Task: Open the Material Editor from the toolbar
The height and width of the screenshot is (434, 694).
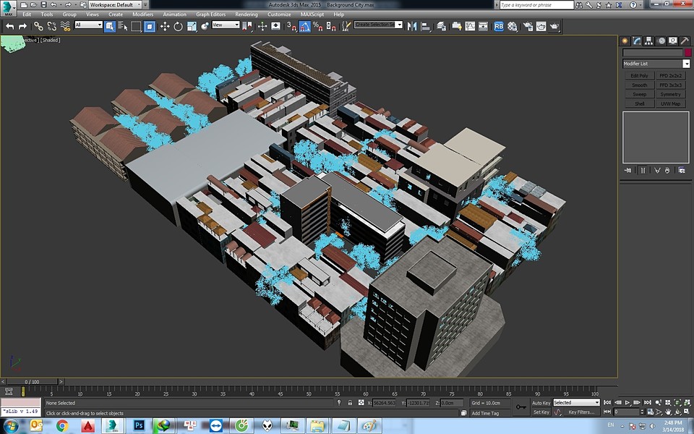Action: (x=512, y=27)
